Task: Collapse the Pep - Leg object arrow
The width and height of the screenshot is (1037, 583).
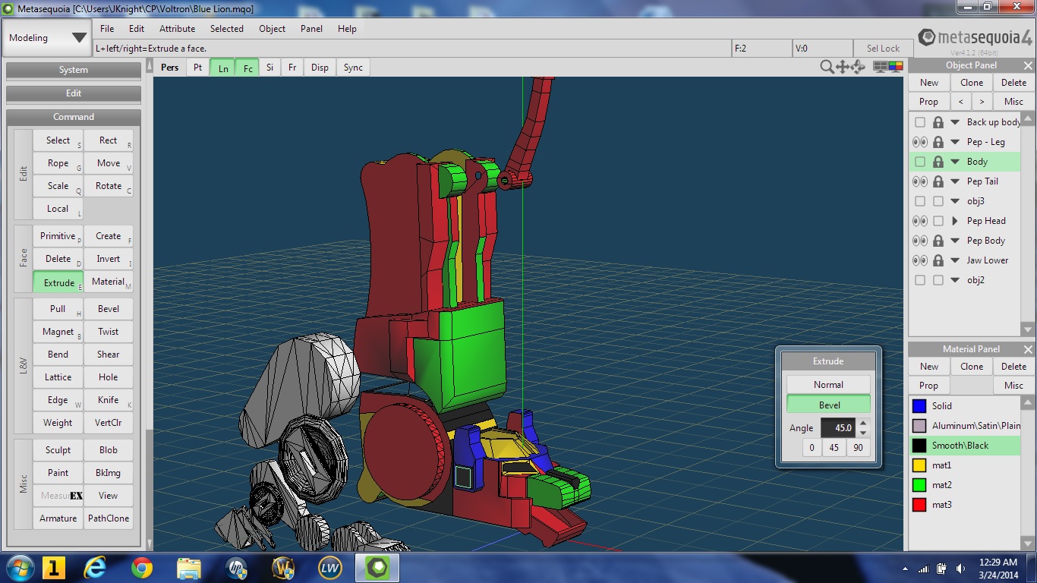Action: coord(955,142)
